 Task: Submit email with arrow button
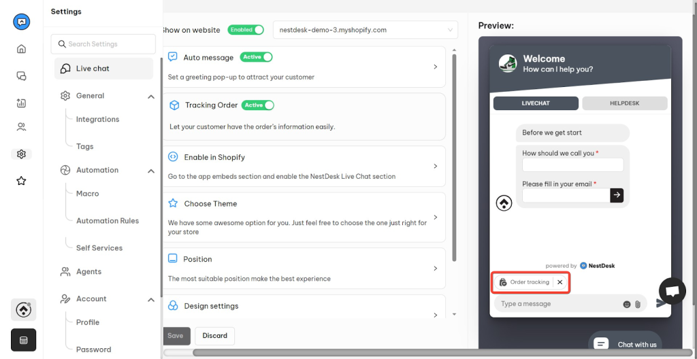tap(617, 195)
